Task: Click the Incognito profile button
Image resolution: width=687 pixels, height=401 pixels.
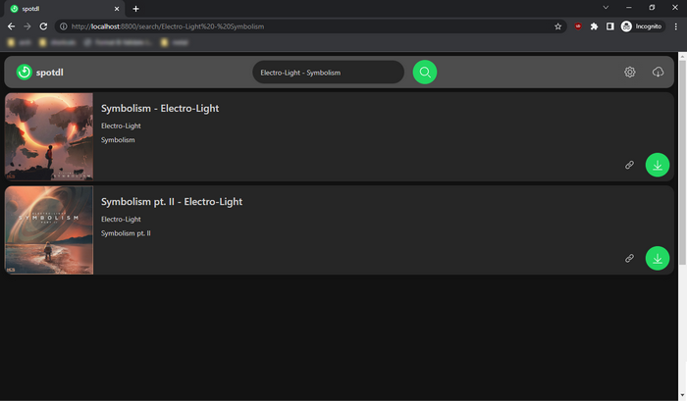Action: coord(642,26)
